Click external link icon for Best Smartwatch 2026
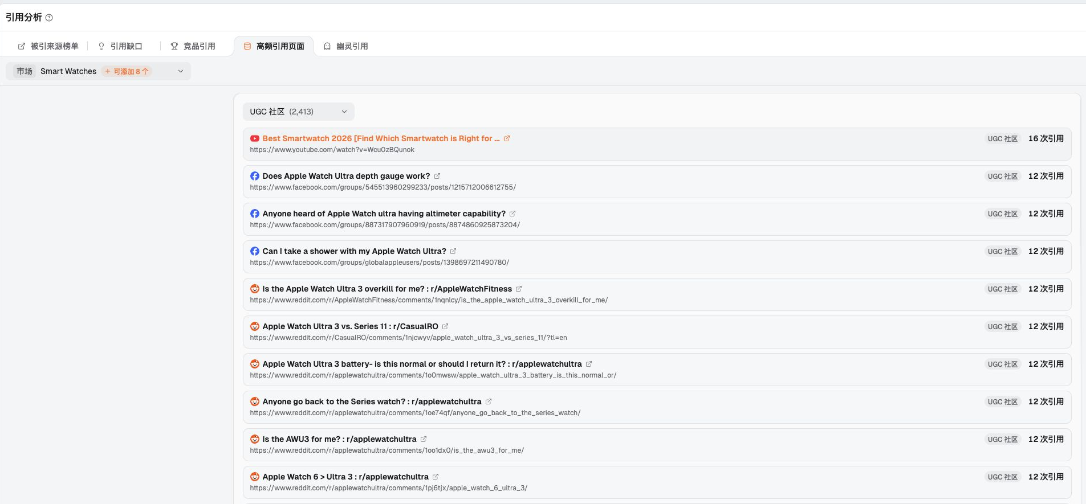Screen dimensions: 1086x504 507,138
